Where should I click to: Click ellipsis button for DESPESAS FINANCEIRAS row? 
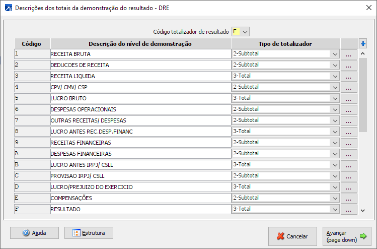click(x=348, y=154)
